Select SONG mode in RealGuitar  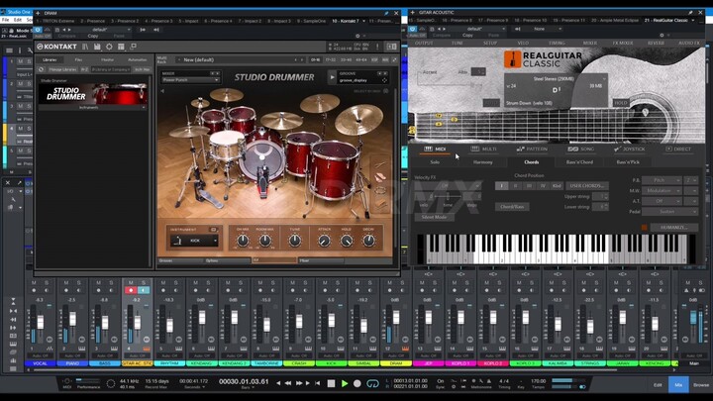(x=580, y=150)
